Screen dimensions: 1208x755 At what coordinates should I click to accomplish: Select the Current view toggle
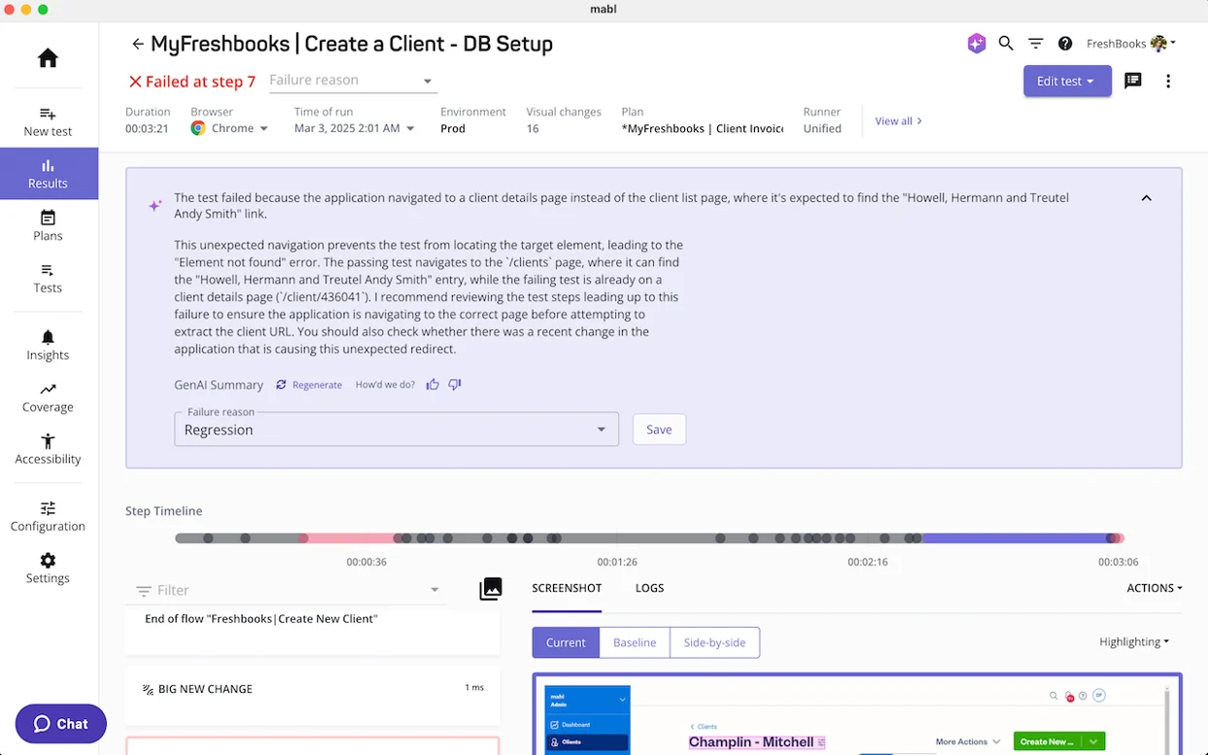coord(566,642)
